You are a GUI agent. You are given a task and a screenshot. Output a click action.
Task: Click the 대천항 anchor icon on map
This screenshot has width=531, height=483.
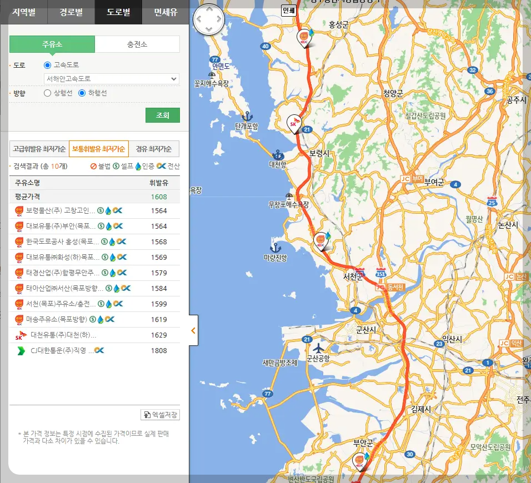pos(278,155)
